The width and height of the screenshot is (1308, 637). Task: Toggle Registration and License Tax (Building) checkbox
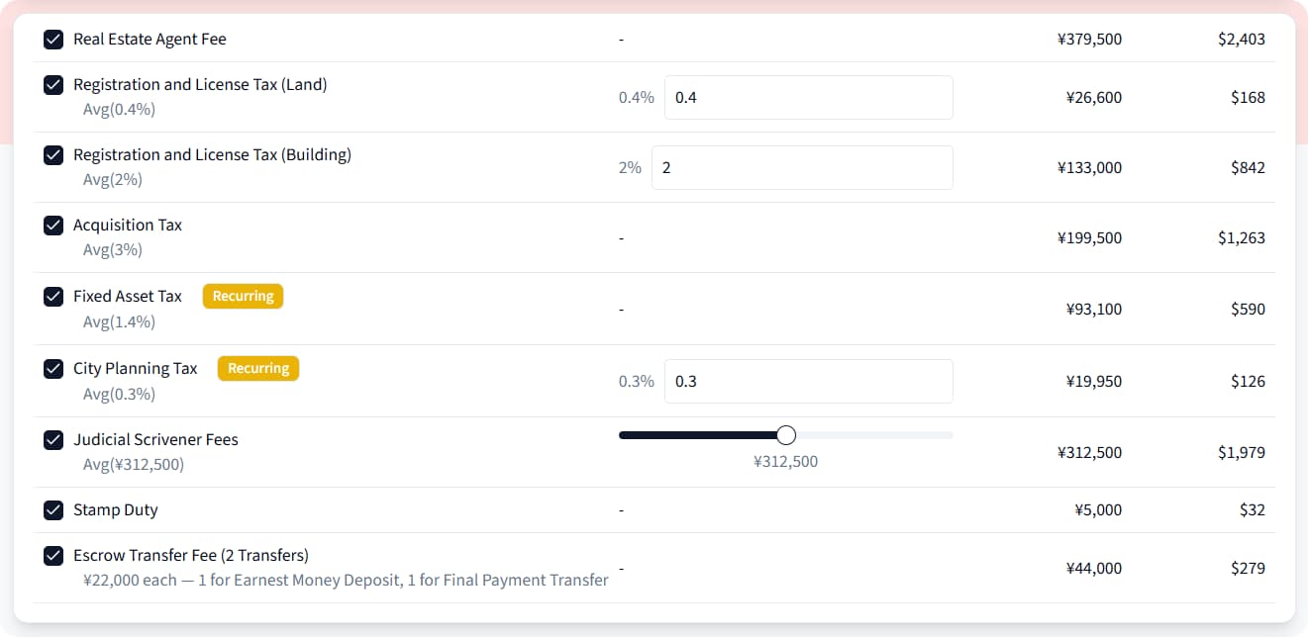[x=53, y=155]
